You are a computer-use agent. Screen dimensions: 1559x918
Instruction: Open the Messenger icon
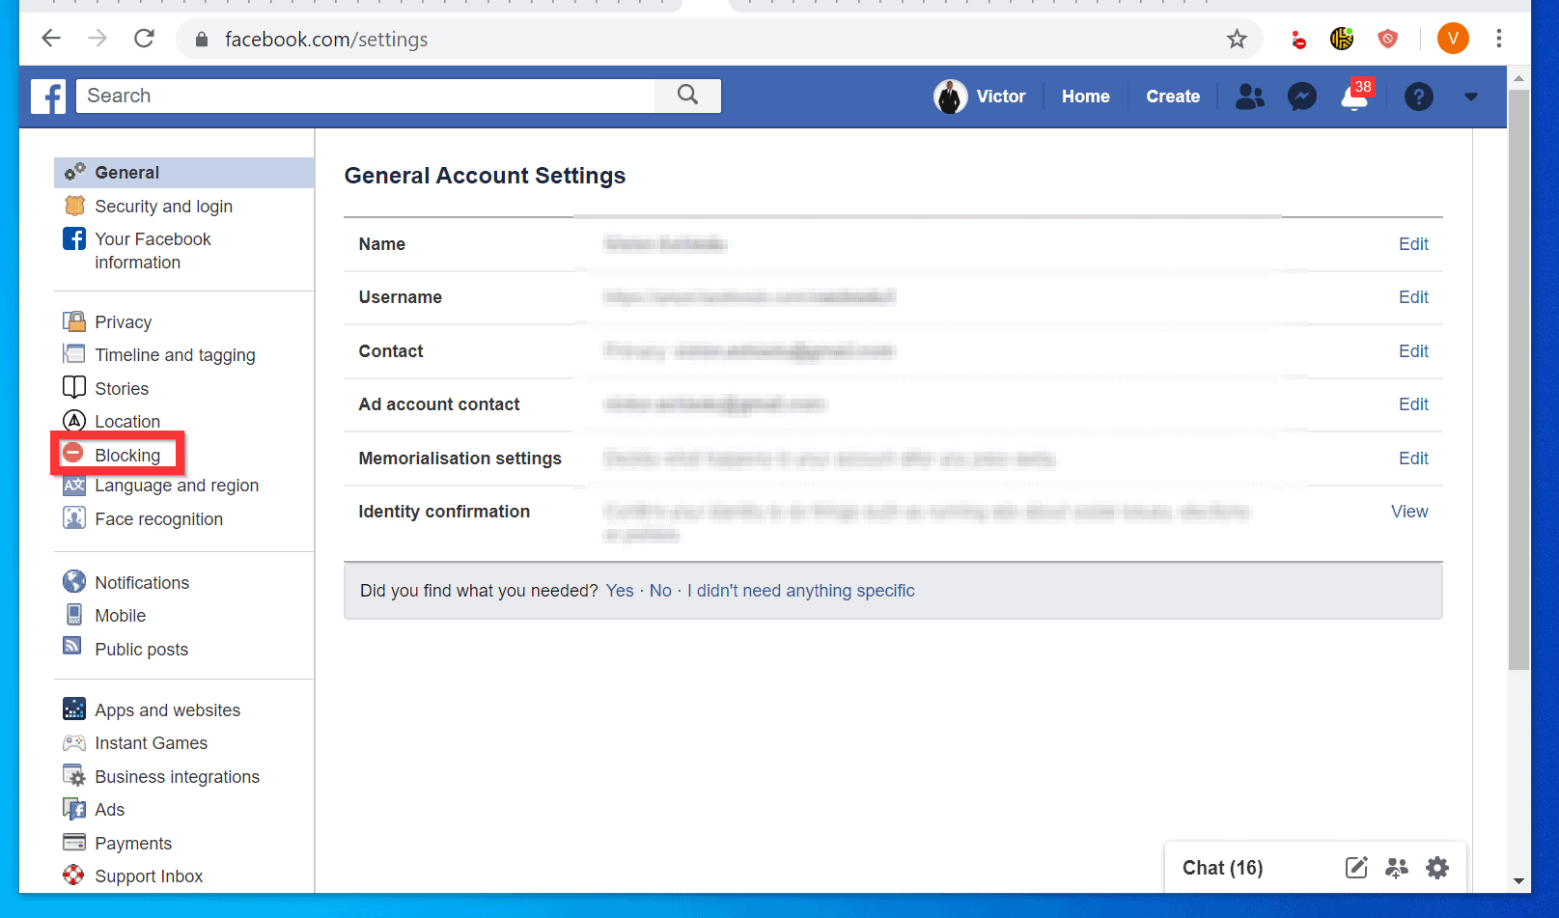pos(1302,96)
